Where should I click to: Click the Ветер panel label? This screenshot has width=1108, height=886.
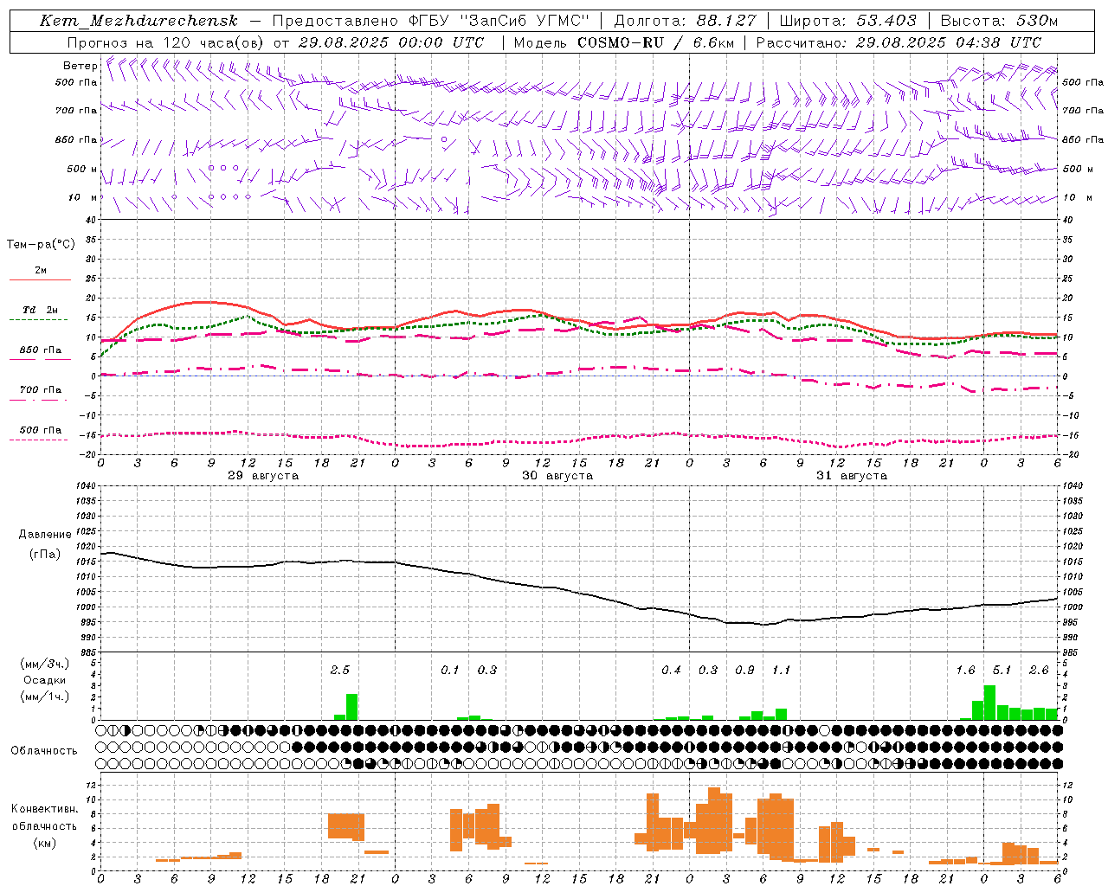point(81,66)
